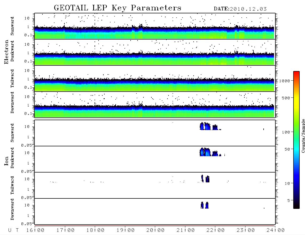Viewport: 305px width, 235px height.
Task: Click the 19:00 time tick label
Action: click(126, 230)
